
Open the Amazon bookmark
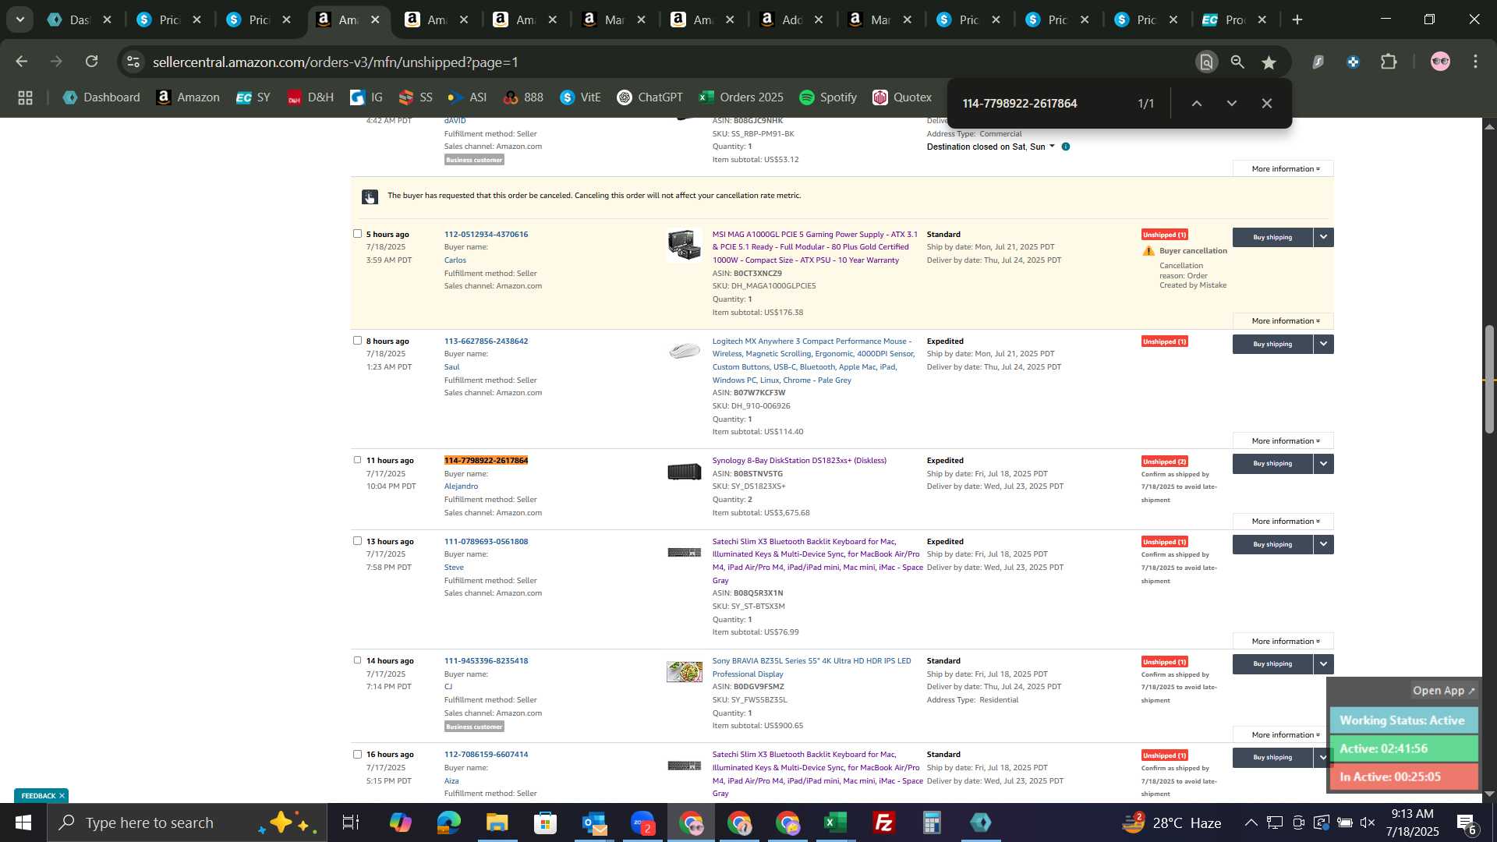coord(188,97)
